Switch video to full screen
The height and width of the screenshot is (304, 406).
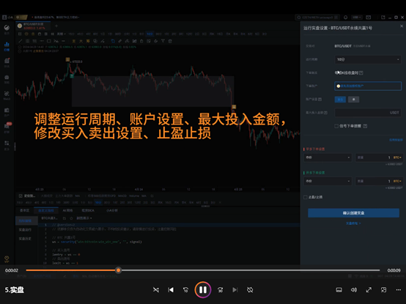tap(369, 290)
